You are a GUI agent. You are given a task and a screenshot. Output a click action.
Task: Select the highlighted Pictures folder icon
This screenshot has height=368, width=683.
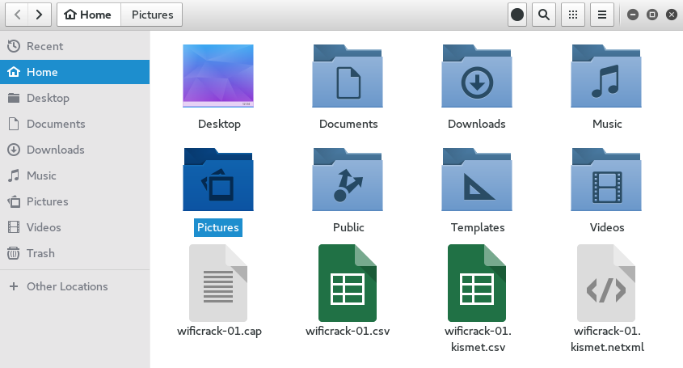point(218,180)
